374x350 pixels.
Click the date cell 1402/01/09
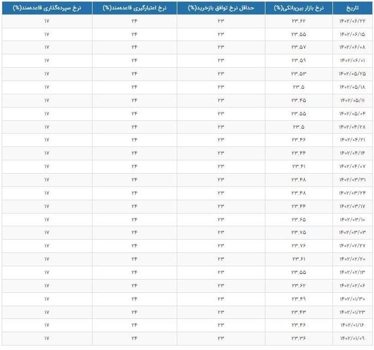click(x=352, y=338)
